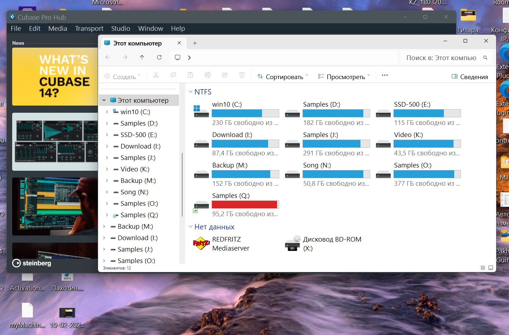
Task: Click the Delete trash icon in Explorer toolbar
Action: 242,75
